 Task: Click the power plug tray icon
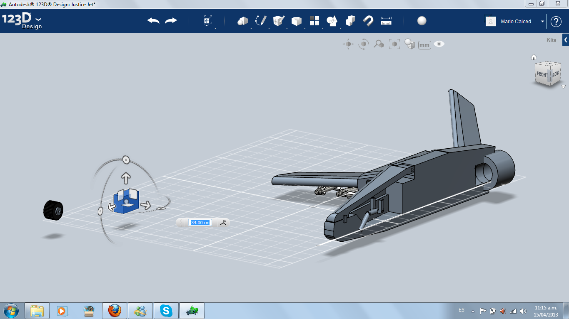tap(493, 311)
